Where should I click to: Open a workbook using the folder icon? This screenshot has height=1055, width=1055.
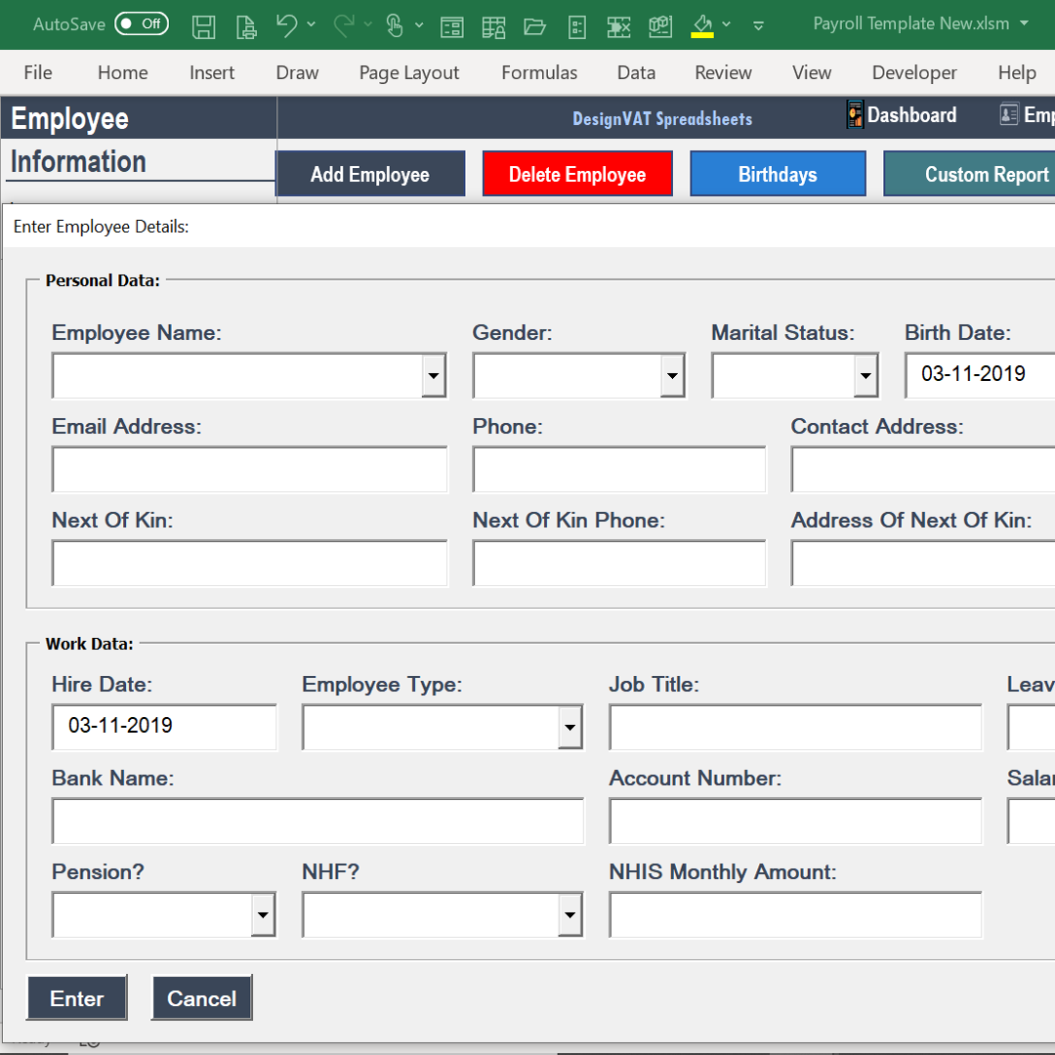point(534,26)
